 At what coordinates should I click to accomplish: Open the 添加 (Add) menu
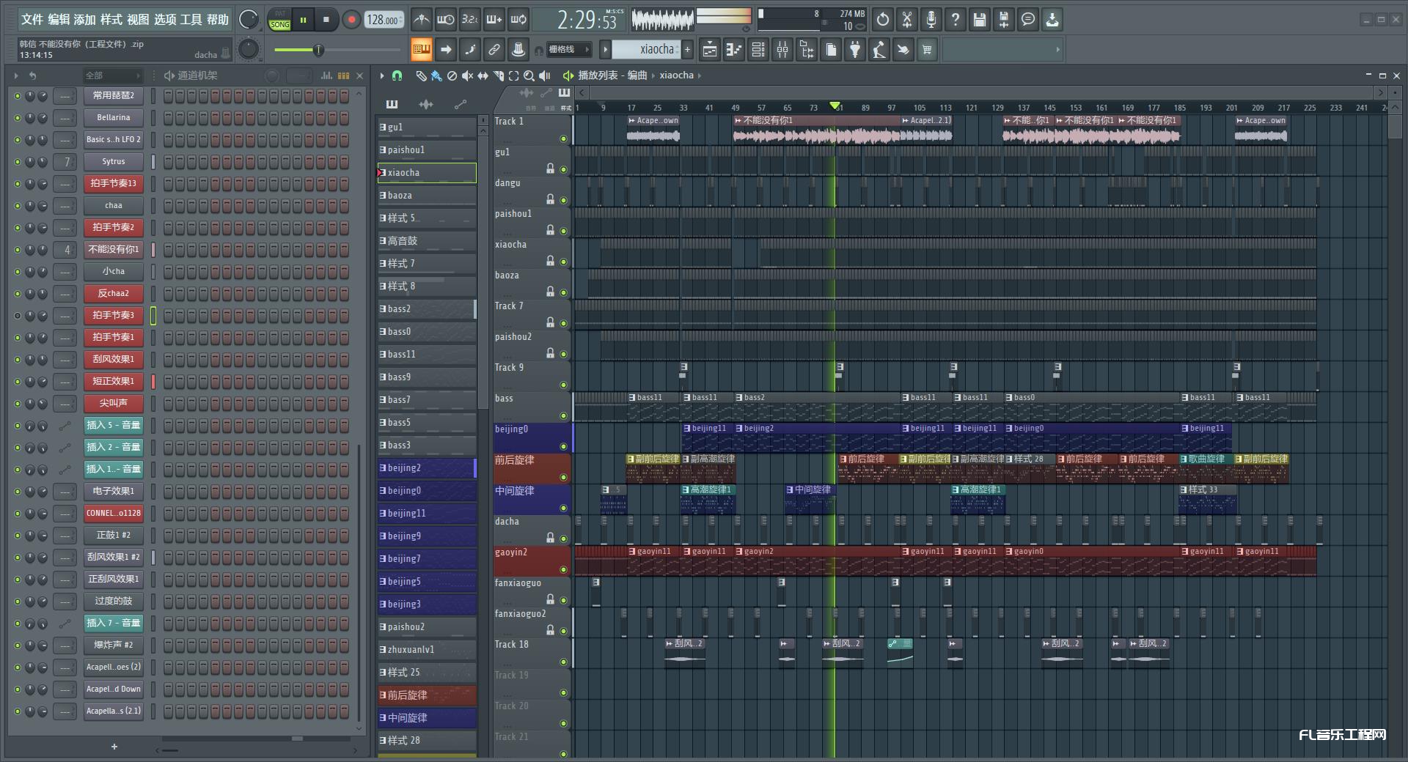click(85, 20)
